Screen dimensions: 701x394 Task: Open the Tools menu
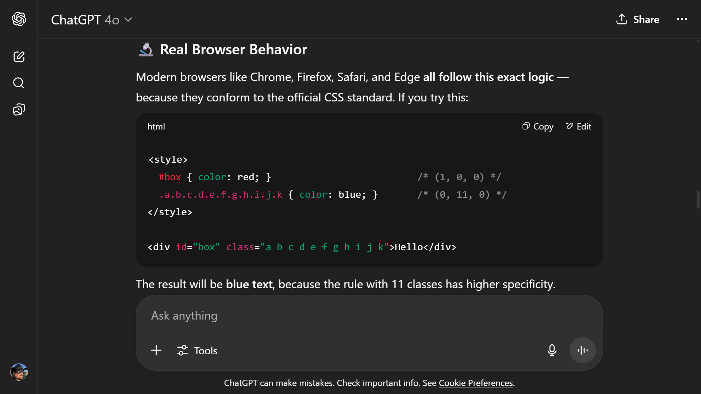(197, 351)
